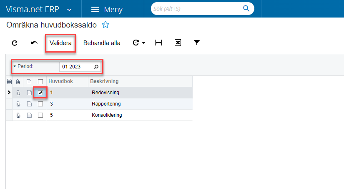Expand the Visma.net ERP dropdown

69,9
